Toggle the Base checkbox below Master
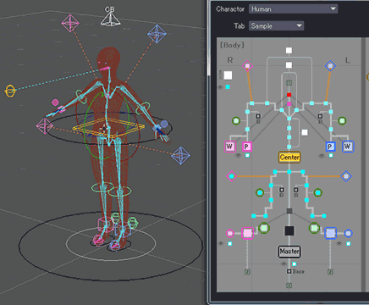This screenshot has height=305, width=369. pyautogui.click(x=289, y=271)
